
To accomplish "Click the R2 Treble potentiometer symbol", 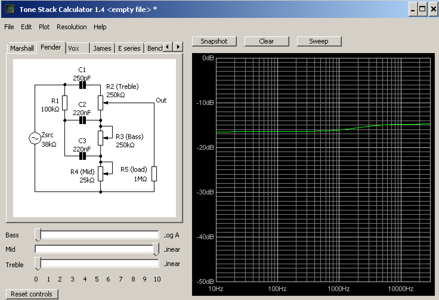I will point(101,103).
